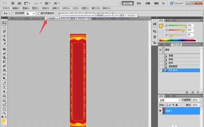Enable the 自动选择 auto-select checkbox
Viewport: 204px width, 127px height.
click(14, 13)
